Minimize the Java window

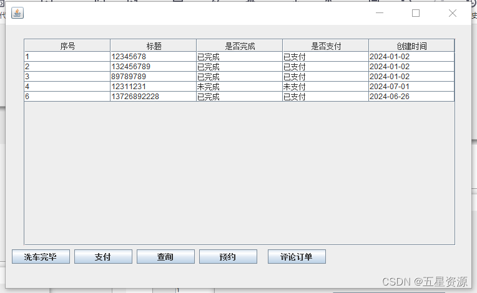pos(380,13)
